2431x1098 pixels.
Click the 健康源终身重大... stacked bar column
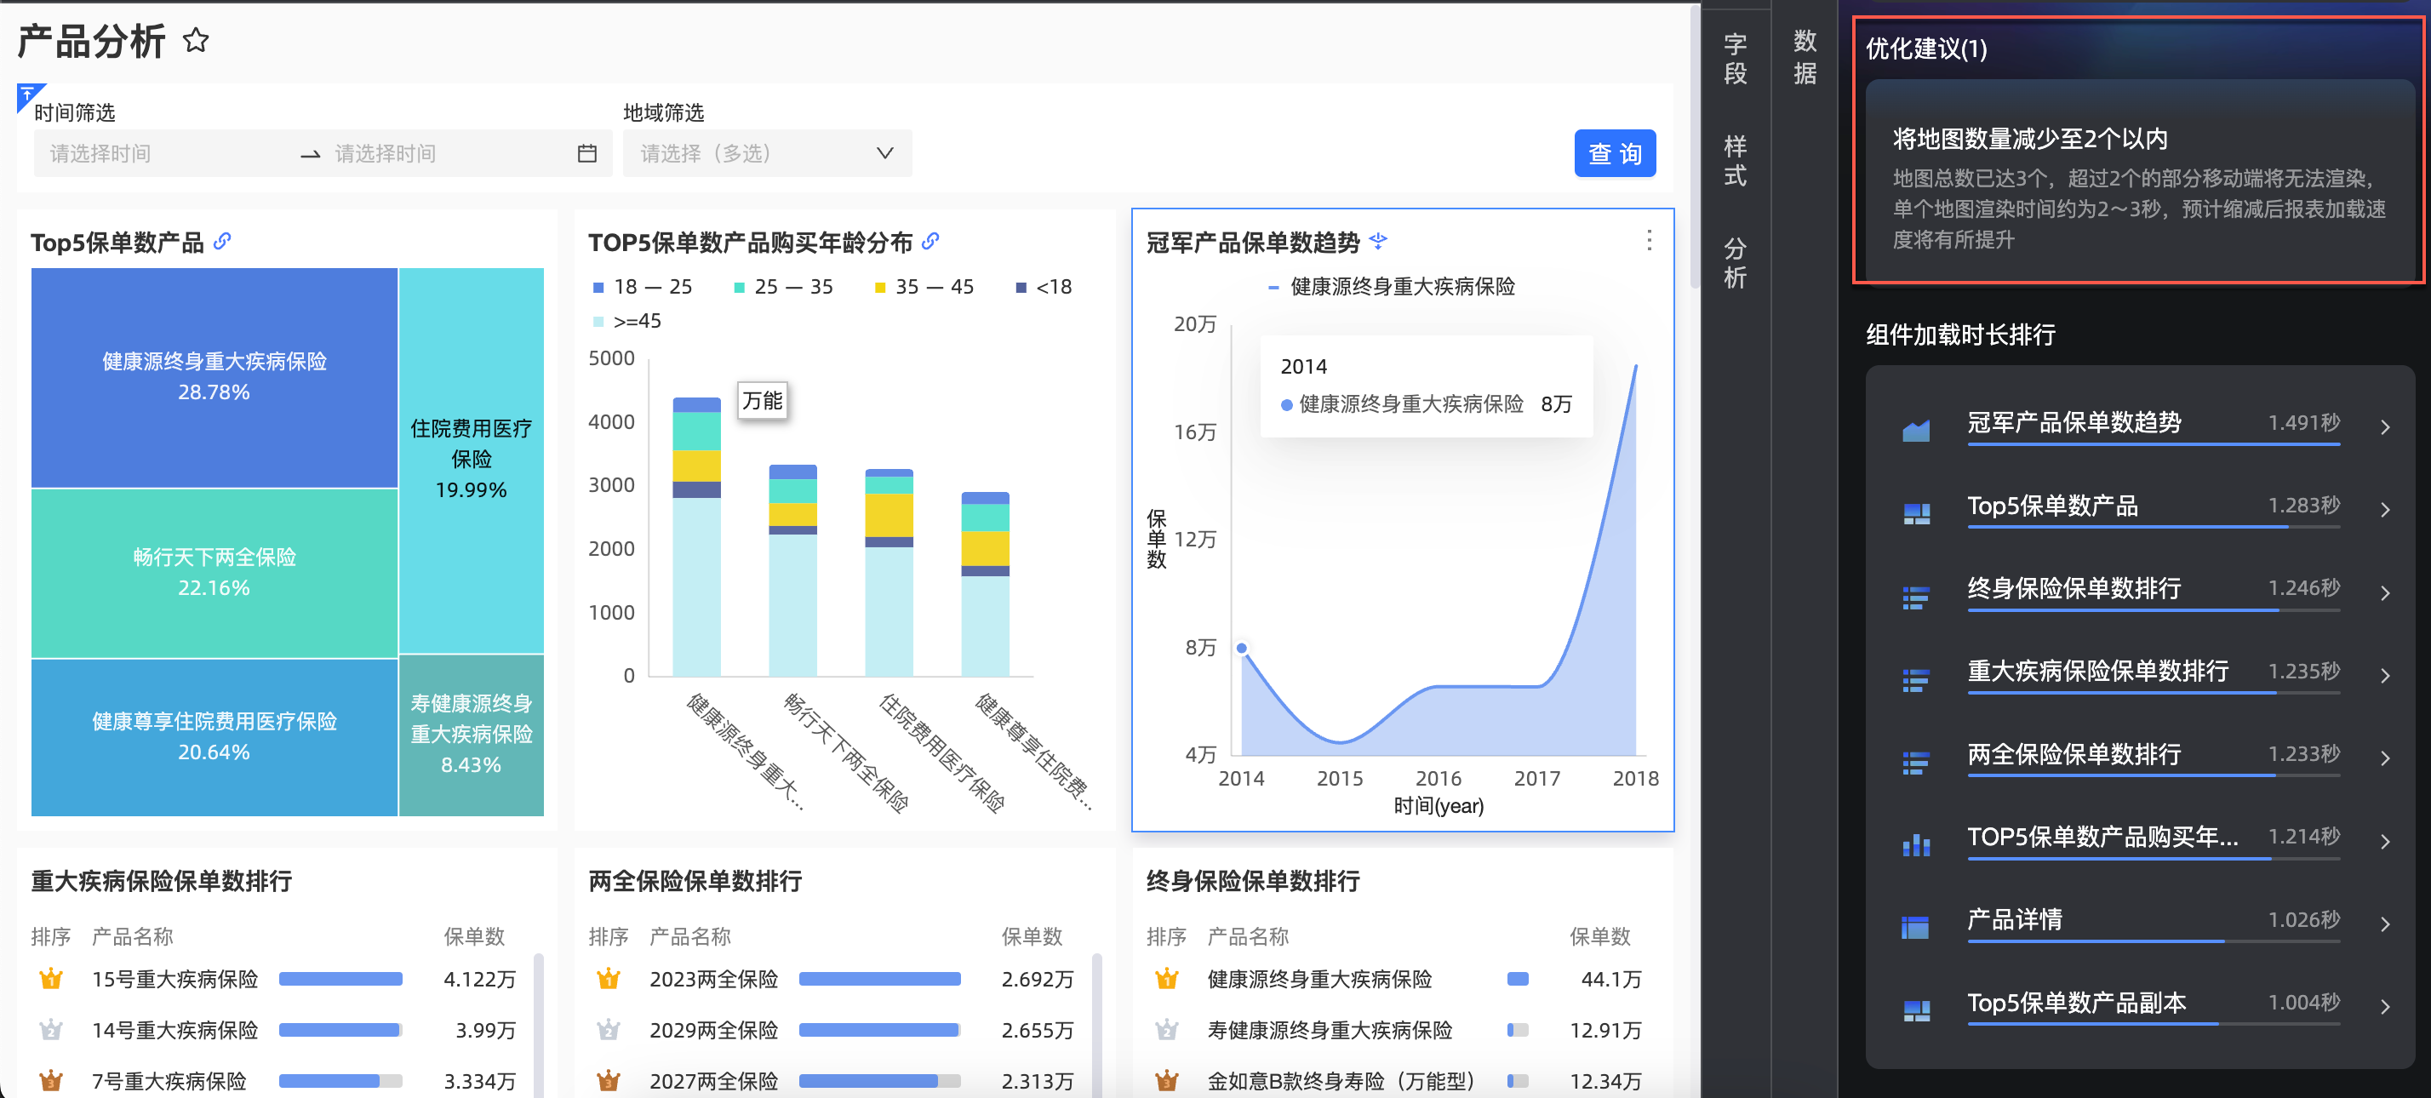(696, 537)
